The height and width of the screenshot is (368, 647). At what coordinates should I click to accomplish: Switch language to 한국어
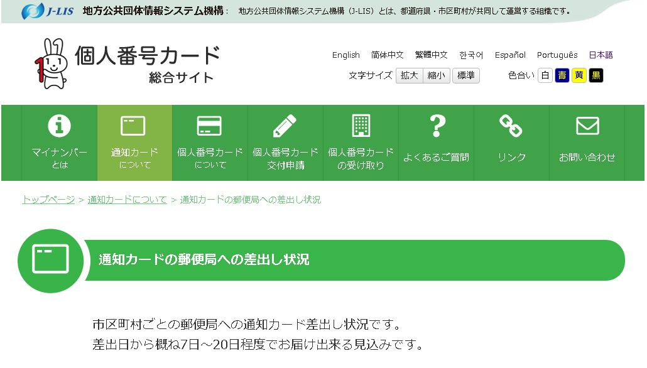point(471,55)
